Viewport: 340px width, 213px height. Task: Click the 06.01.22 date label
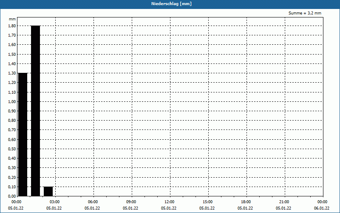322,208
